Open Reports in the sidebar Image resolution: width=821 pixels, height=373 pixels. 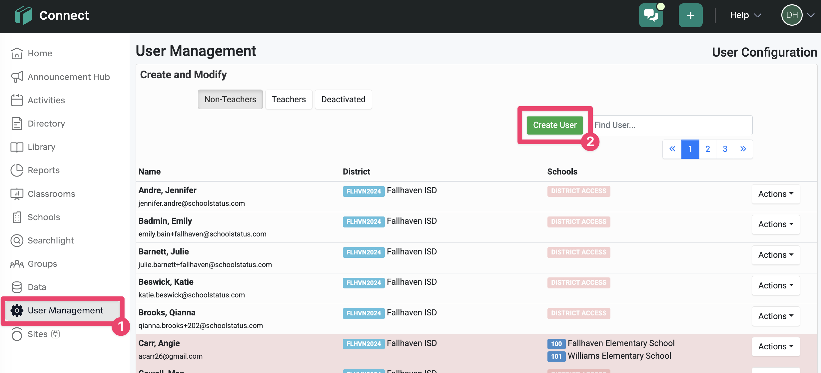44,170
